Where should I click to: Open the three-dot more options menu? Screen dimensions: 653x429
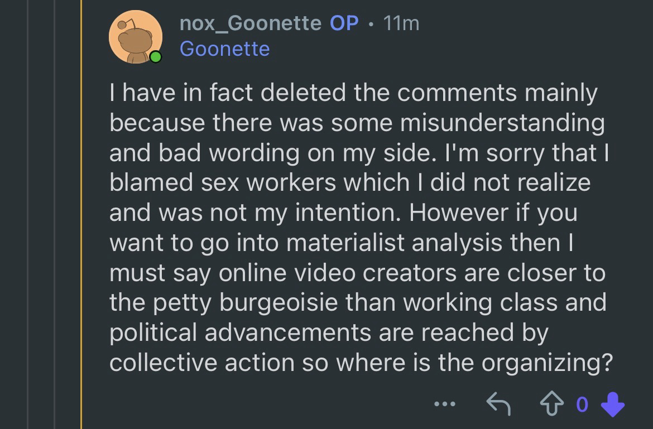445,404
